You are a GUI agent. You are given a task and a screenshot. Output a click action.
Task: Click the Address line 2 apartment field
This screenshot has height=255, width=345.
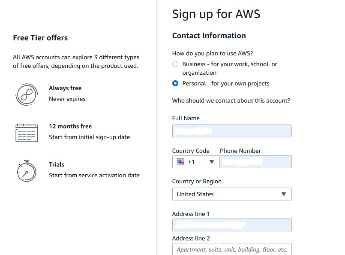(x=232, y=249)
